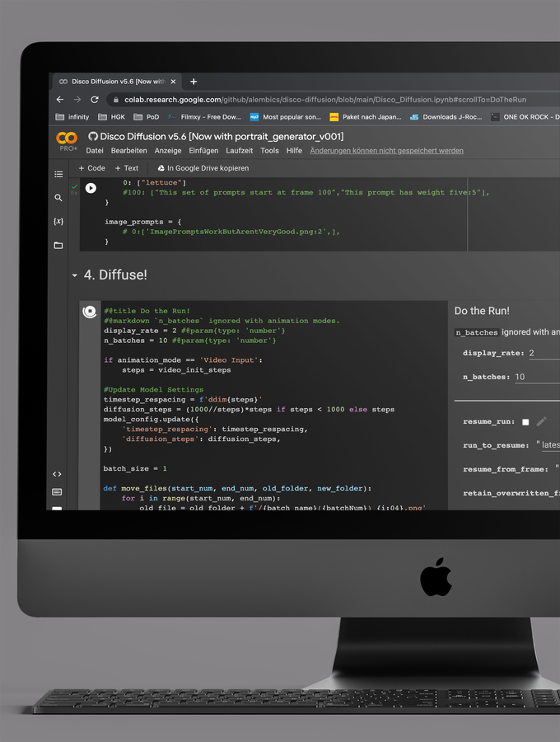Open the Anzeige menu
Image resolution: width=560 pixels, height=742 pixels.
click(168, 151)
